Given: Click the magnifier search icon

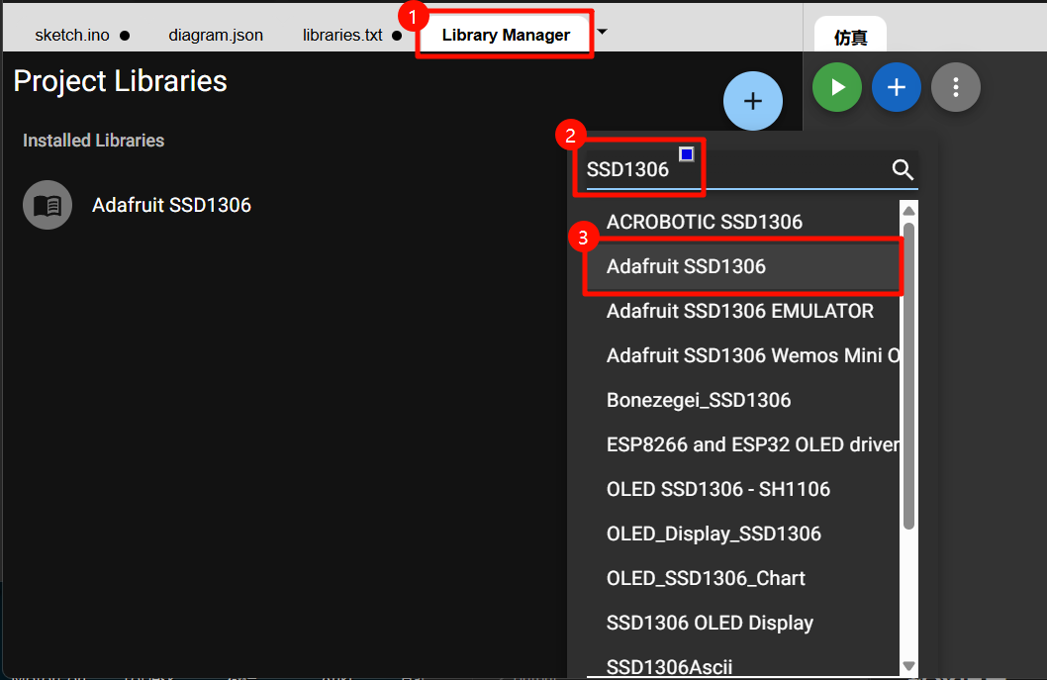Looking at the screenshot, I should pos(903,169).
